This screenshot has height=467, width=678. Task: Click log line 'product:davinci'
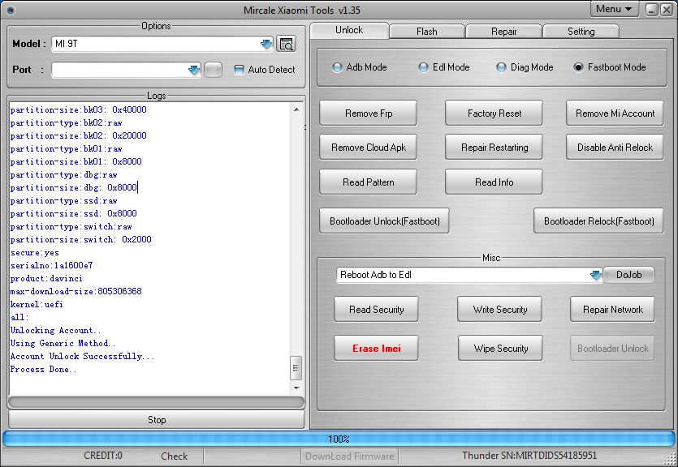(x=46, y=278)
